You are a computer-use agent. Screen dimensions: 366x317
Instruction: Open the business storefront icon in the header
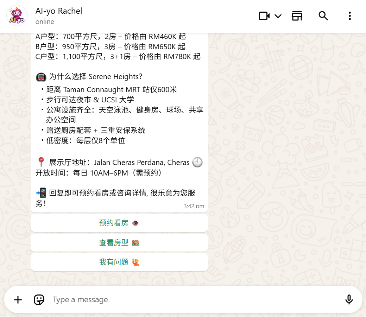tap(297, 16)
